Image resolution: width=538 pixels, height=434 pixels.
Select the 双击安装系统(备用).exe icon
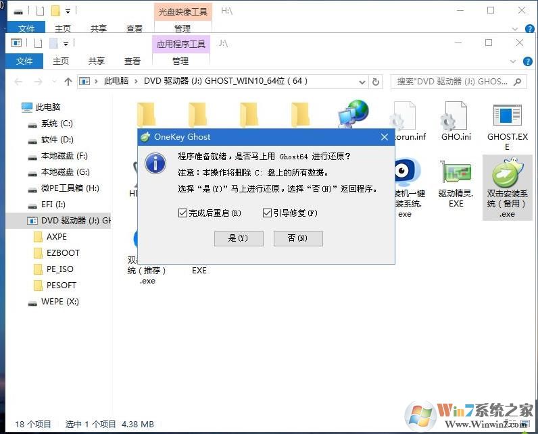click(507, 188)
